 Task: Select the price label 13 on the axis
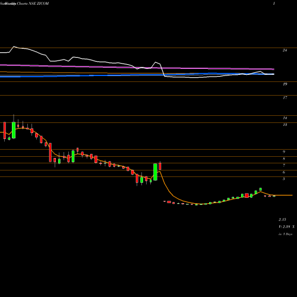coord(285,125)
